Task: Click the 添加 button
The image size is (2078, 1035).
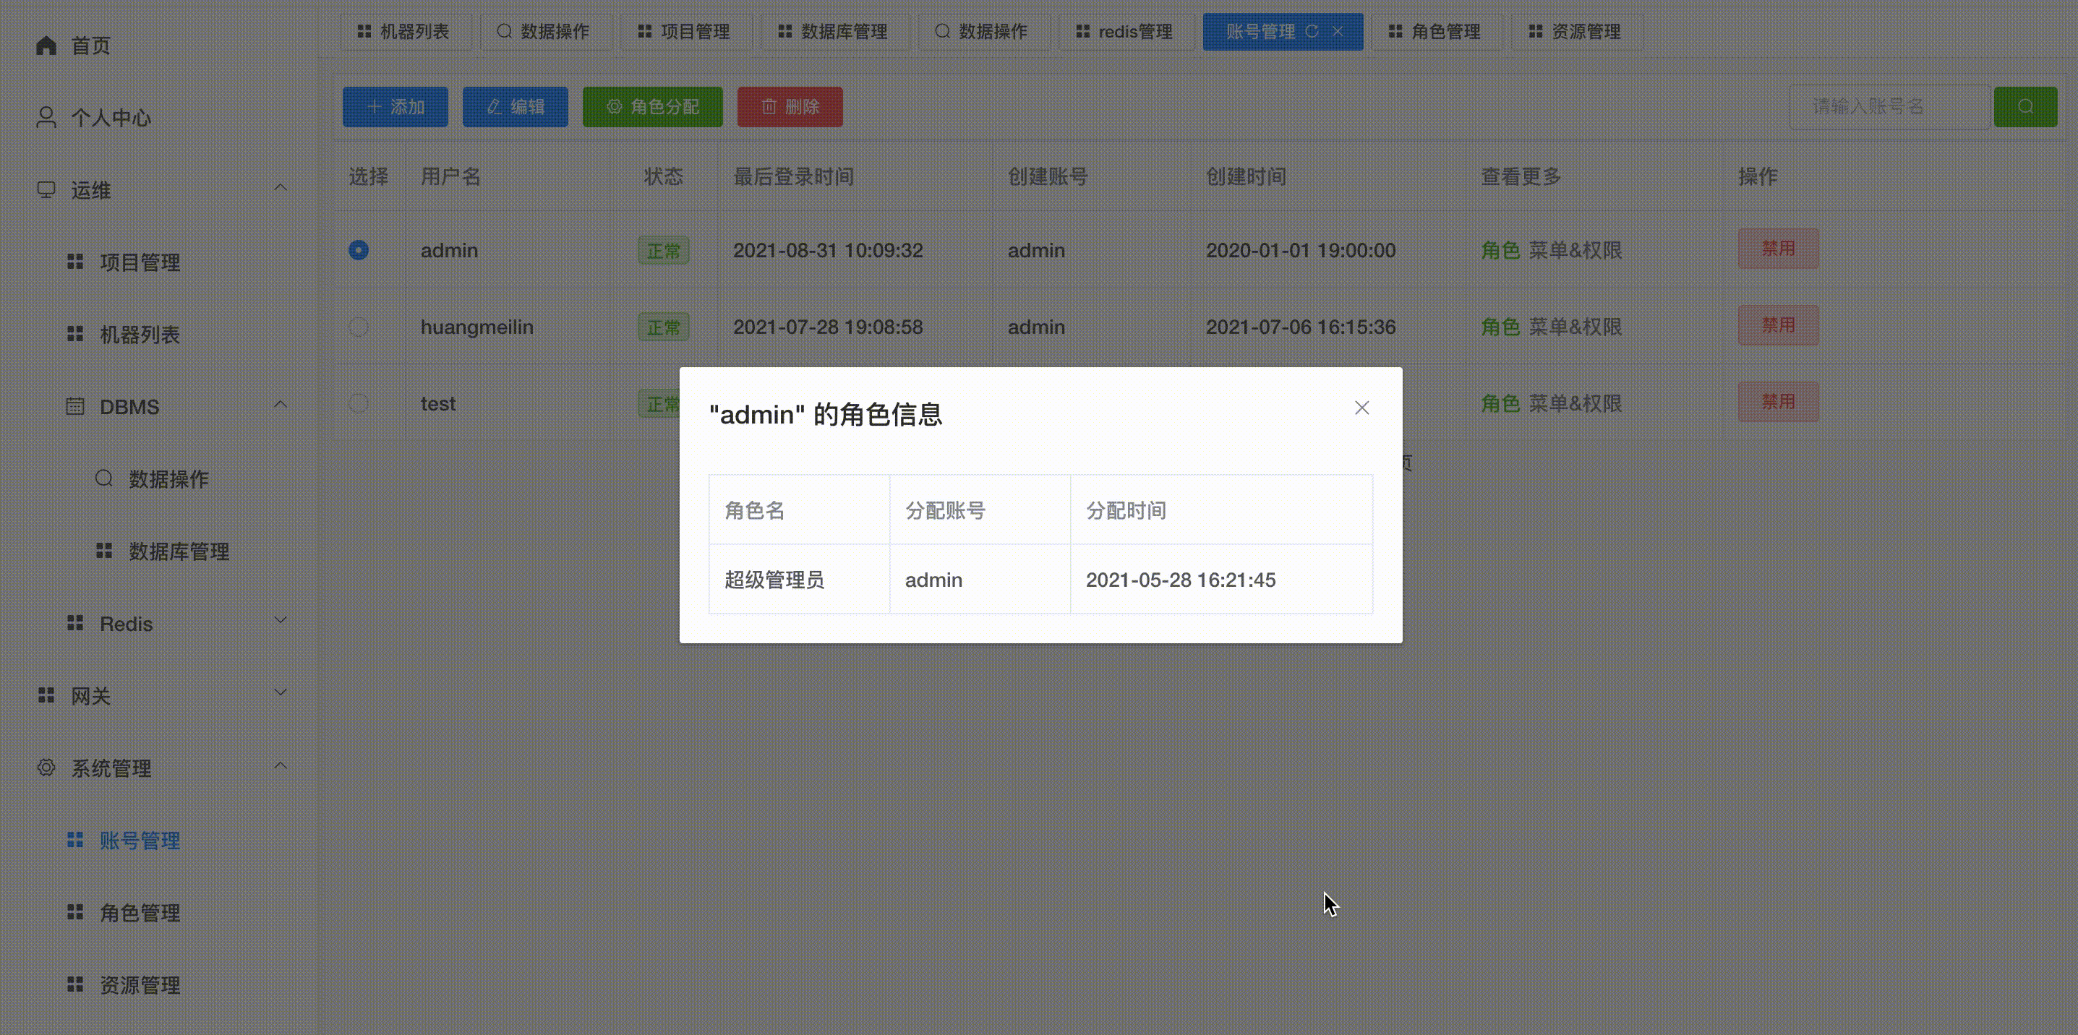Action: 395,106
